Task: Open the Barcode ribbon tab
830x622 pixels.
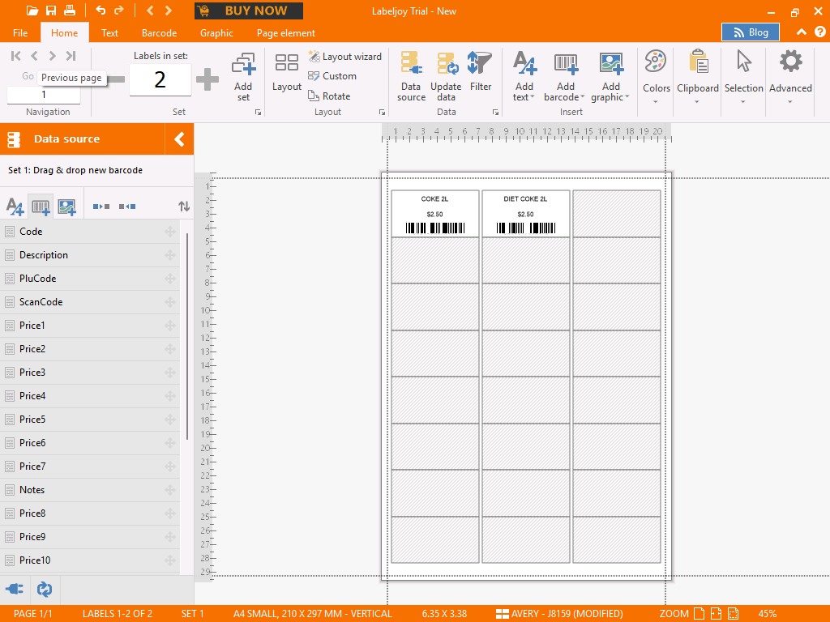Action: pos(159,33)
